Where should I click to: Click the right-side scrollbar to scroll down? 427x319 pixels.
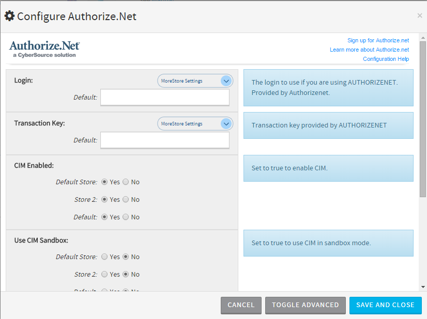(x=423, y=286)
